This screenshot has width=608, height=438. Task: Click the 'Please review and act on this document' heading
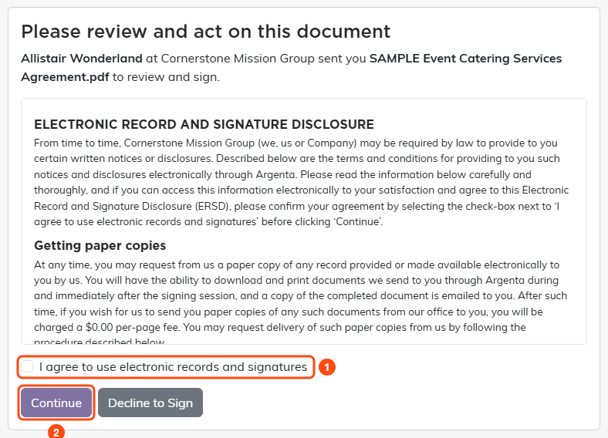pyautogui.click(x=206, y=32)
